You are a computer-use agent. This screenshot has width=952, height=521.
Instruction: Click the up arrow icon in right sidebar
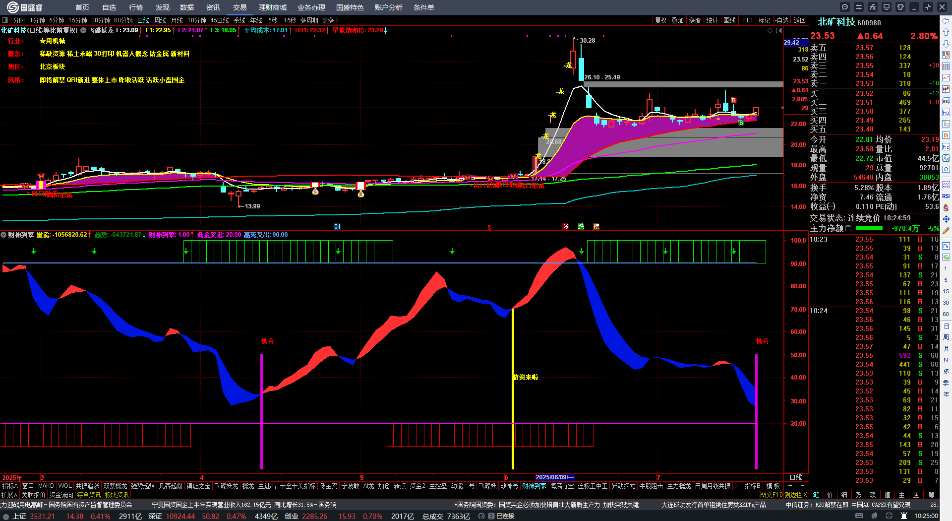(x=946, y=32)
